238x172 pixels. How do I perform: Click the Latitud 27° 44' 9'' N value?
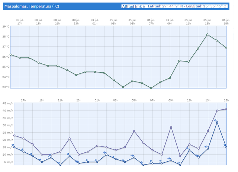pyautogui.click(x=165, y=6)
